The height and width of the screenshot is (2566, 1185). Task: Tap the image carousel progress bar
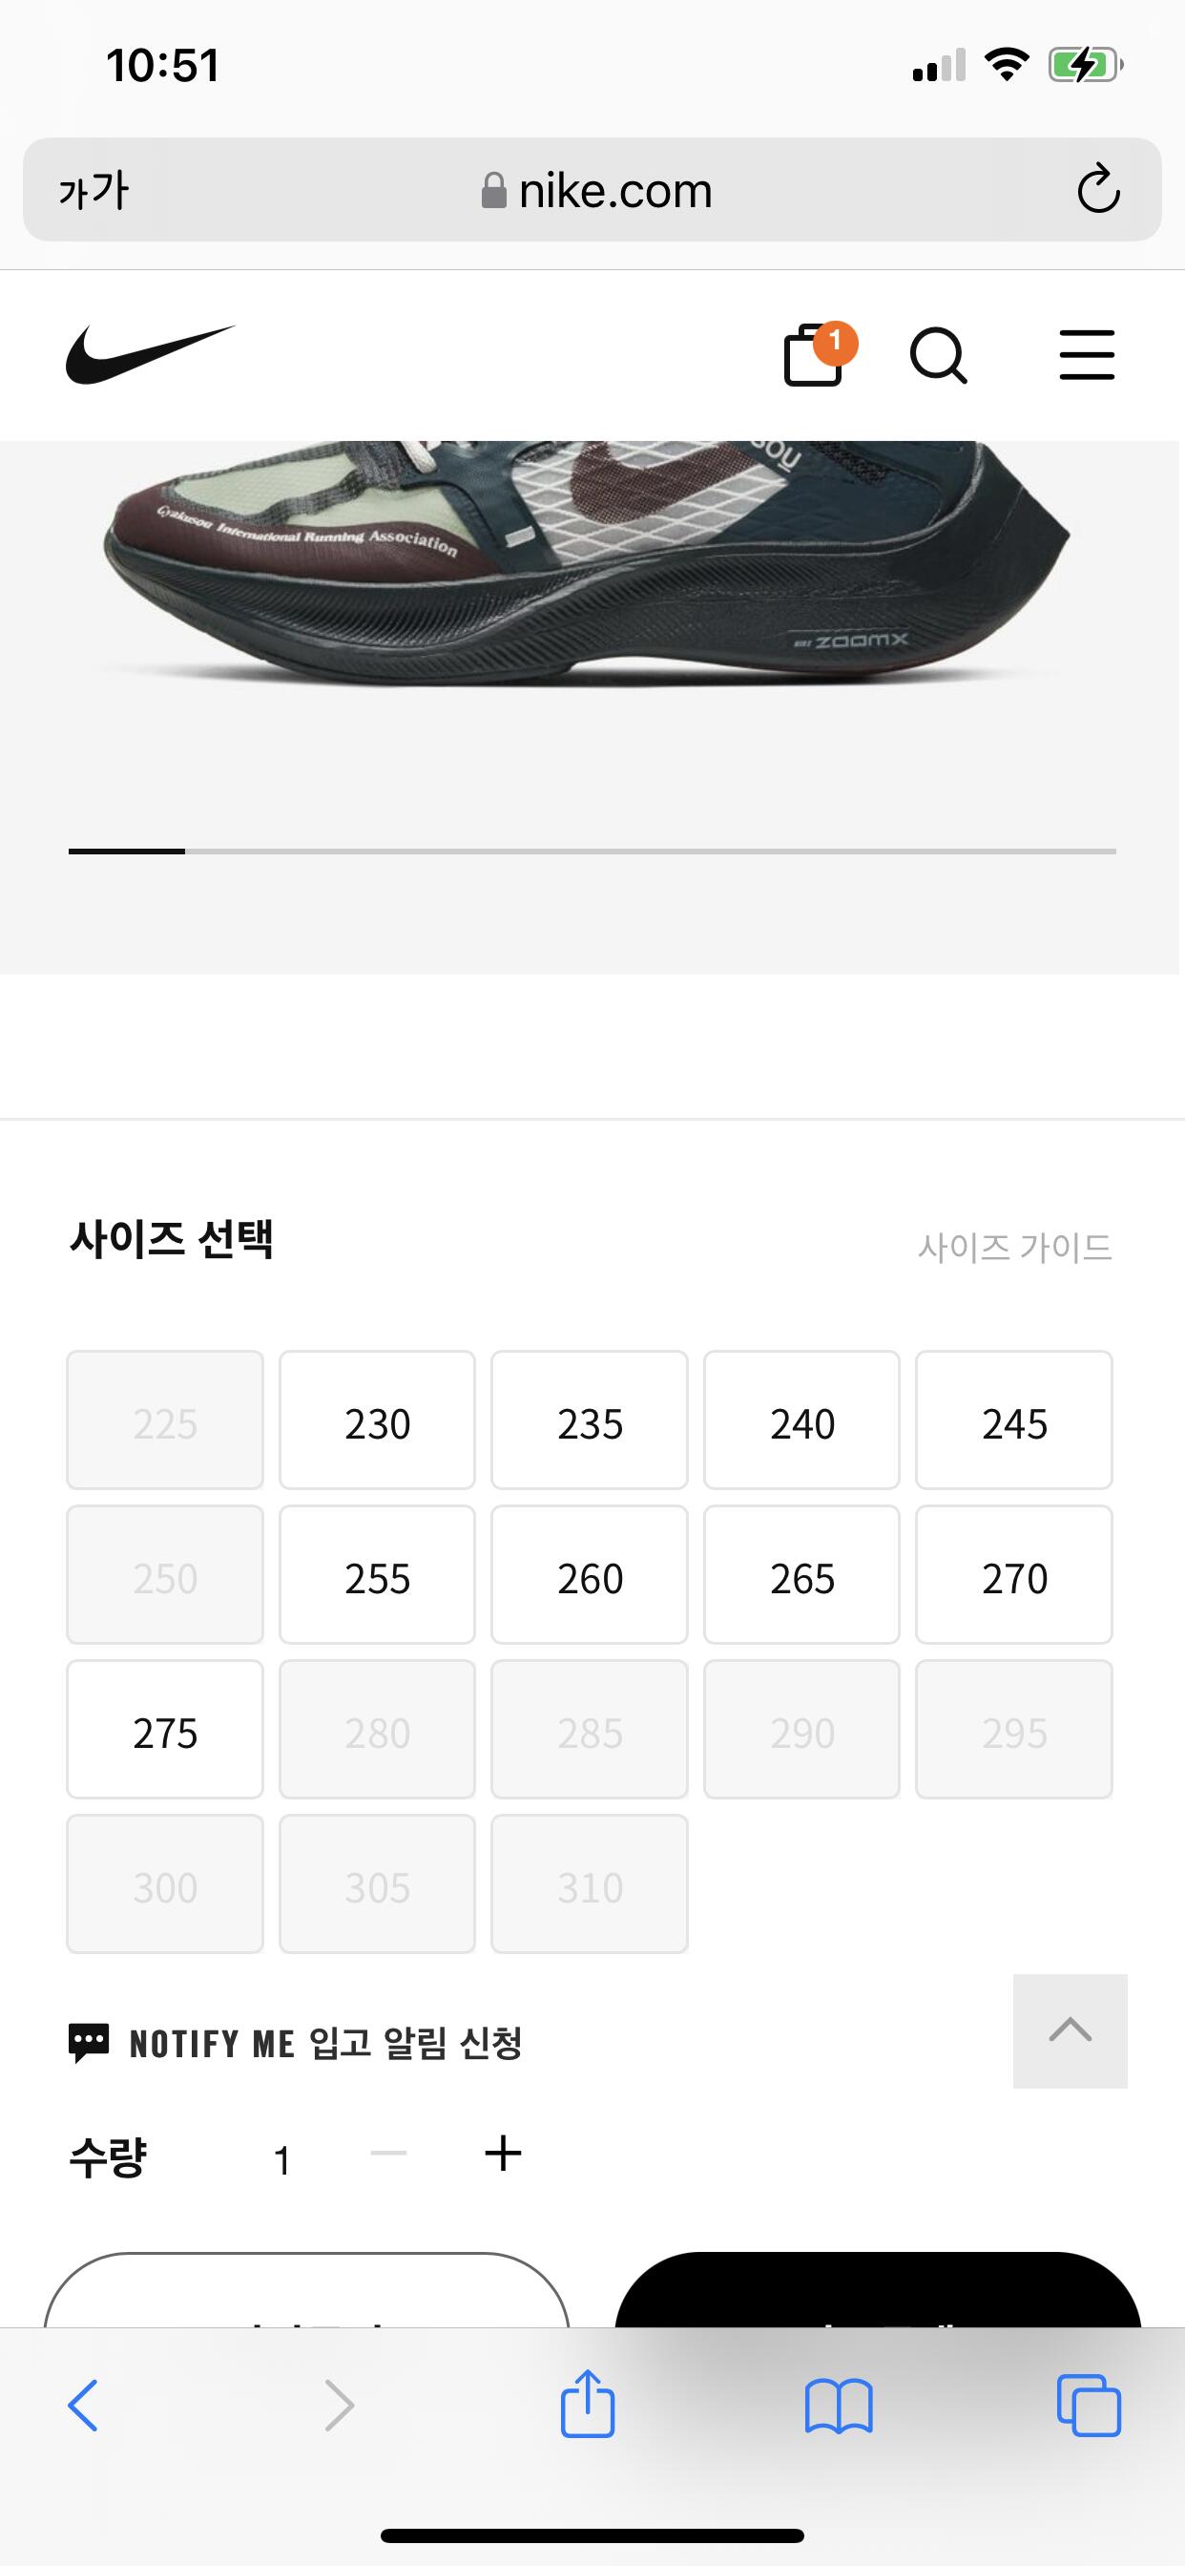tap(592, 852)
